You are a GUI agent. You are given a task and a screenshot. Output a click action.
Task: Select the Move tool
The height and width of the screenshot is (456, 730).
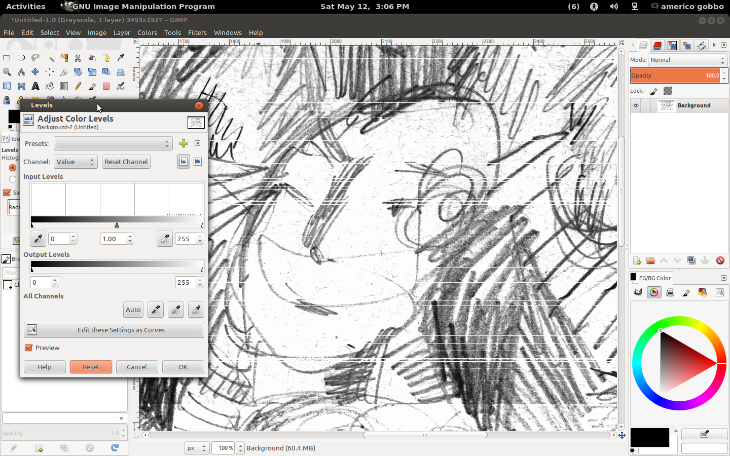[x=35, y=72]
